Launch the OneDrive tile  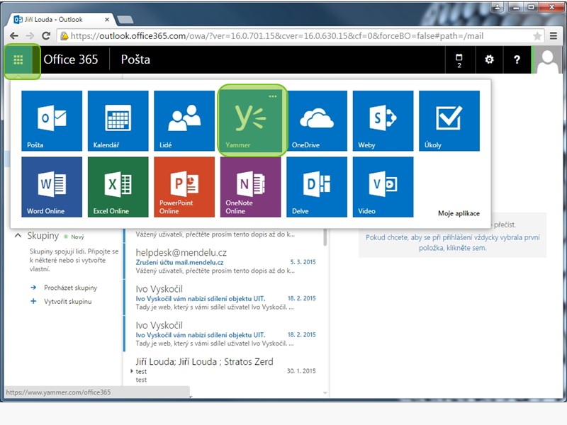317,120
